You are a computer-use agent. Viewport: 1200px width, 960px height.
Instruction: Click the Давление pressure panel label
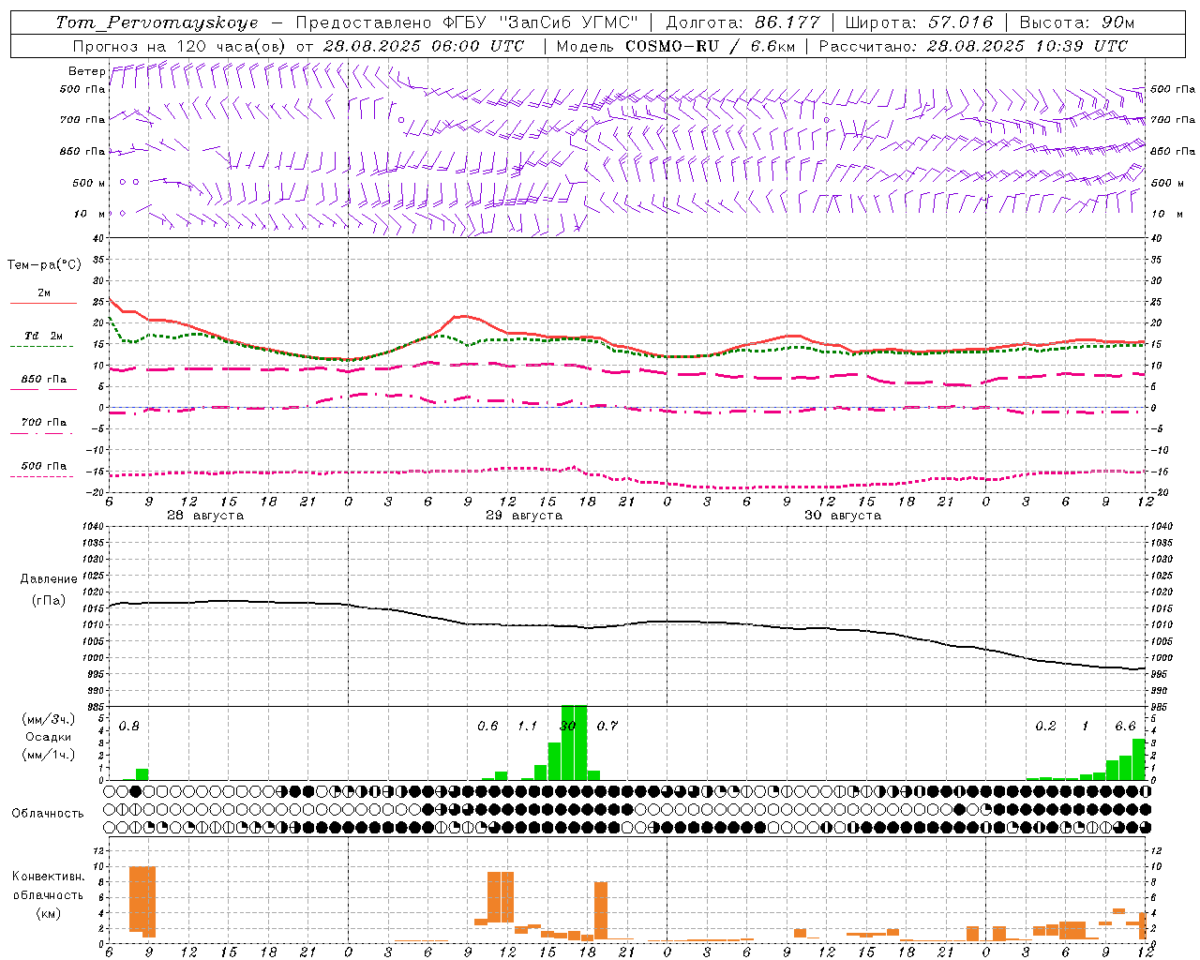tap(49, 579)
